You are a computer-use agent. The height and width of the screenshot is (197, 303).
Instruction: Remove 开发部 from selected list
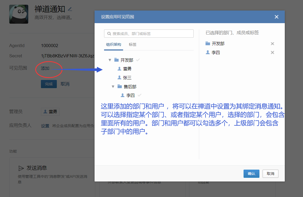click(272, 44)
